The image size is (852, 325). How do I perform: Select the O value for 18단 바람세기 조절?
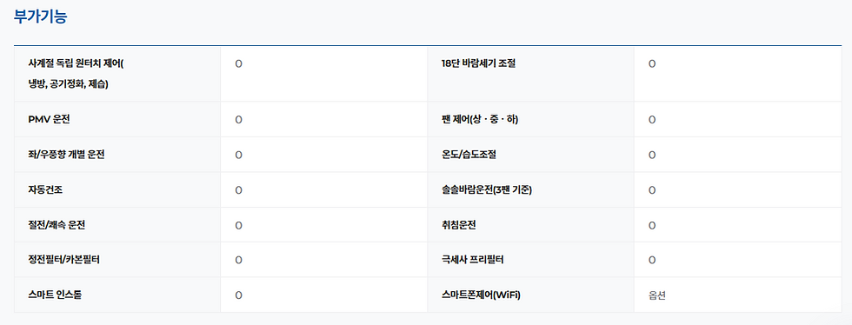(x=652, y=64)
